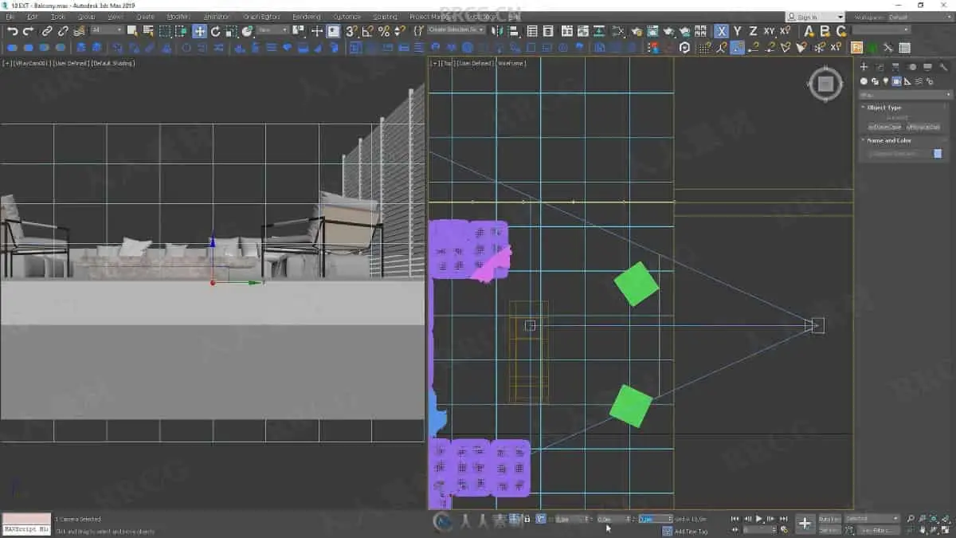Click the VRayPhysicalCam object type button

coord(923,127)
